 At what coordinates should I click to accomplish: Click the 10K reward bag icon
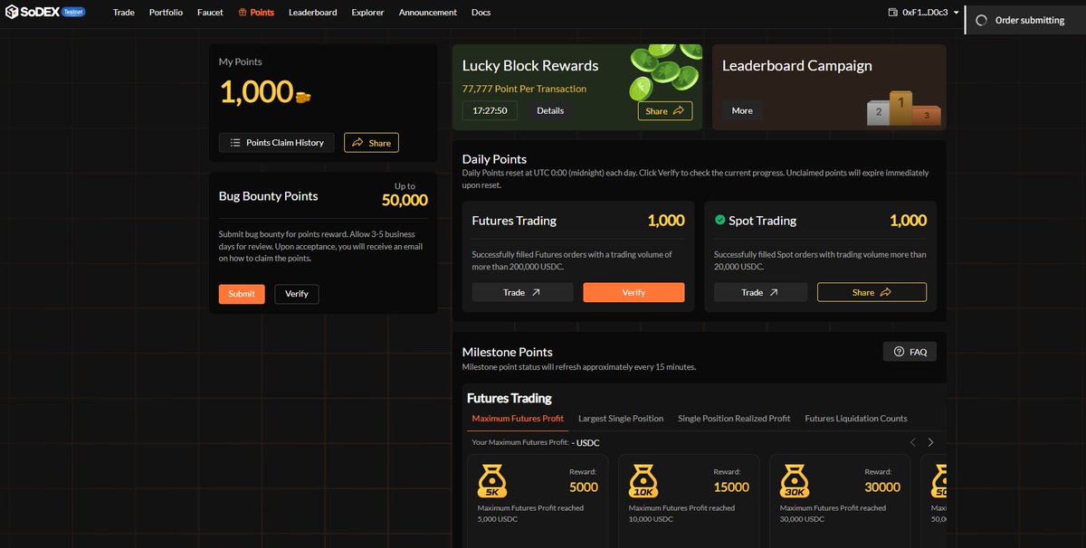643,481
